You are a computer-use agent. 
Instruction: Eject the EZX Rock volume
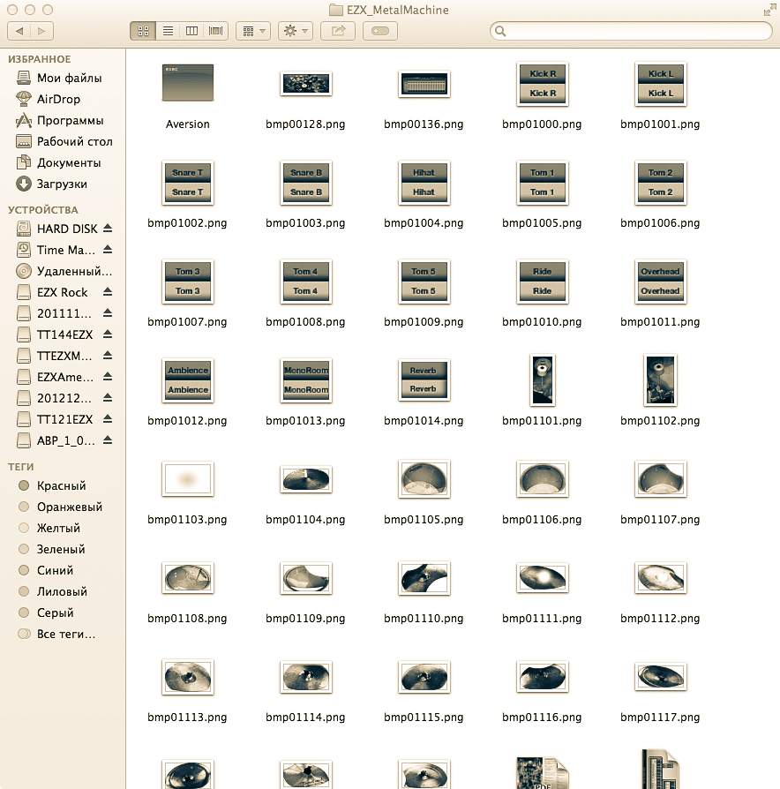pos(108,292)
